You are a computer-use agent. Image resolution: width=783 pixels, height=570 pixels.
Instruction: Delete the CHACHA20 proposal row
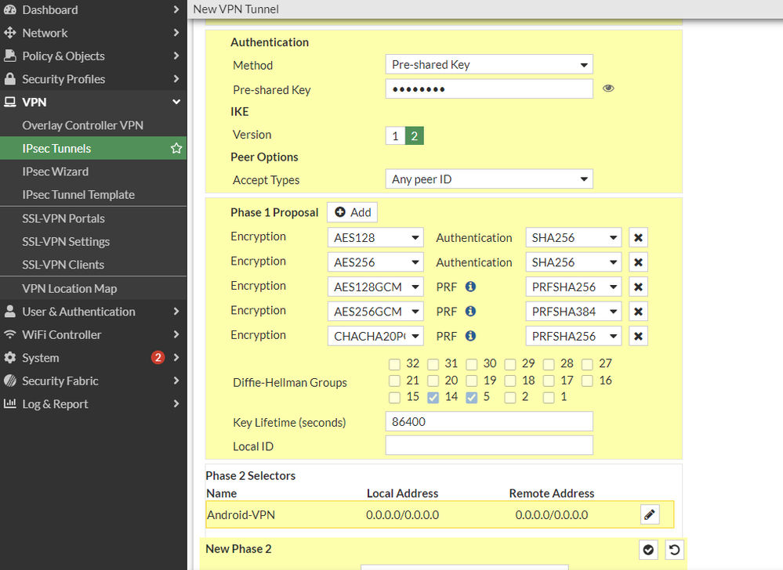[x=638, y=337]
